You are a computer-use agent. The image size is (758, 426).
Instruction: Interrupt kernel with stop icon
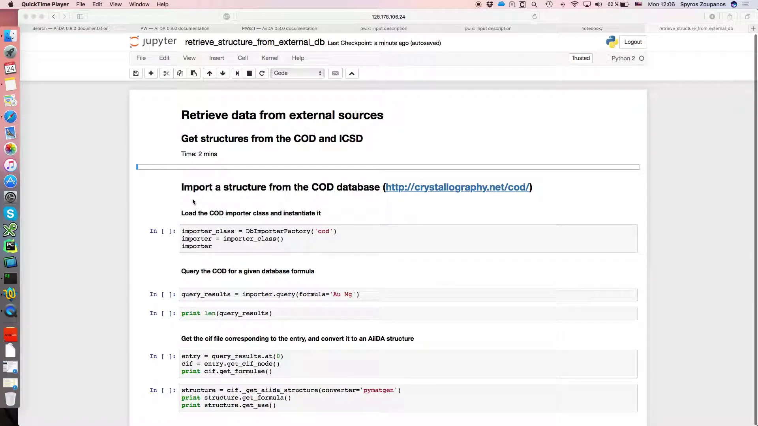coord(249,73)
